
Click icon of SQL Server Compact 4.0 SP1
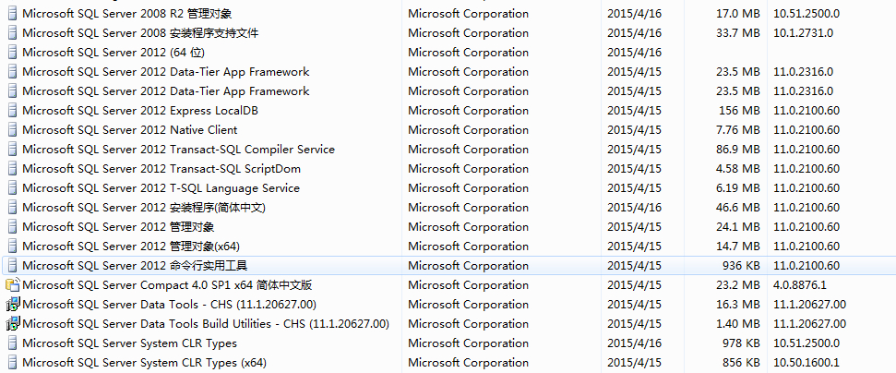[12, 284]
